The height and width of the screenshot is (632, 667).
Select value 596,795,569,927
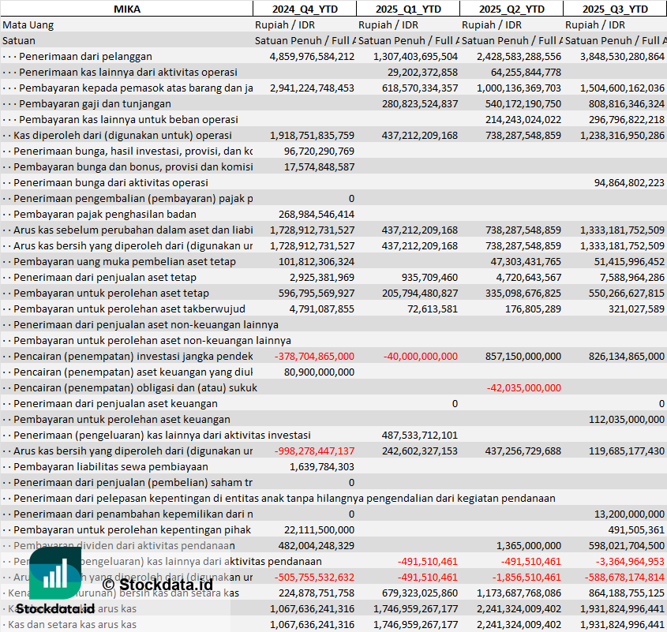pos(317,293)
